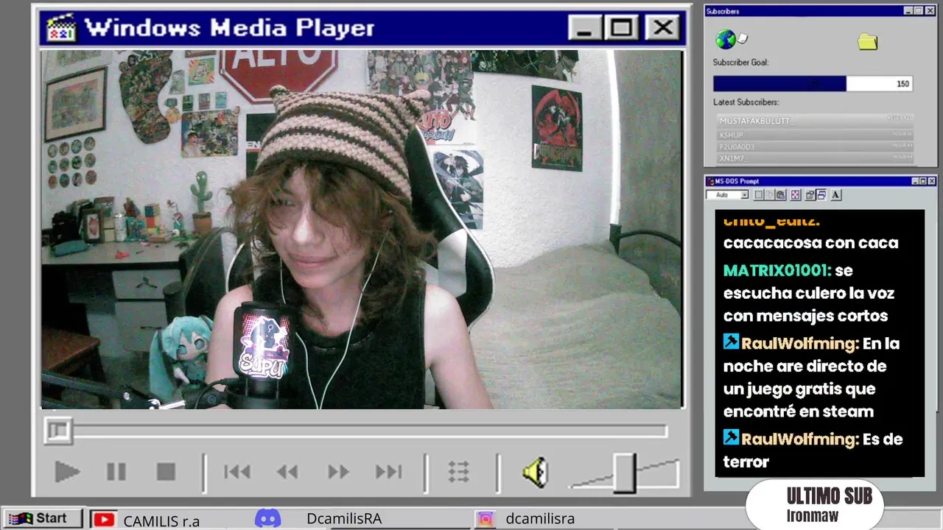Click the Mark icon in MS-DOS Prompt toolbar
Viewport: 943px width, 530px height.
click(x=759, y=195)
